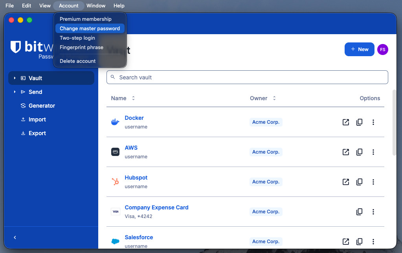Click the Options column header
The height and width of the screenshot is (253, 402).
(370, 98)
